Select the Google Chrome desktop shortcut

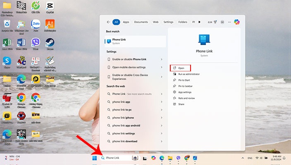(21, 100)
